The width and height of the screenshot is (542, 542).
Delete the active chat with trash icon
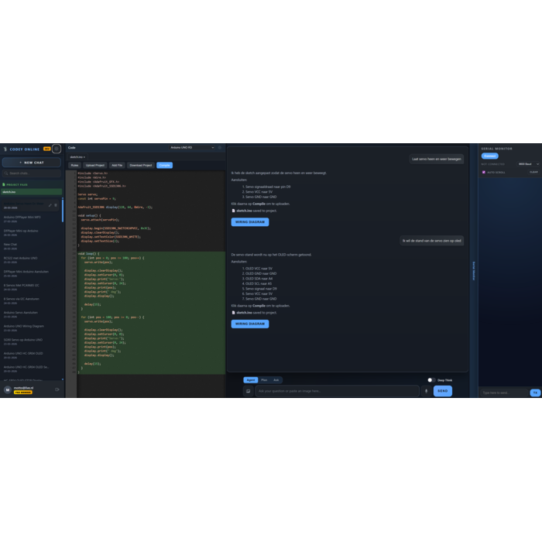pyautogui.click(x=56, y=205)
